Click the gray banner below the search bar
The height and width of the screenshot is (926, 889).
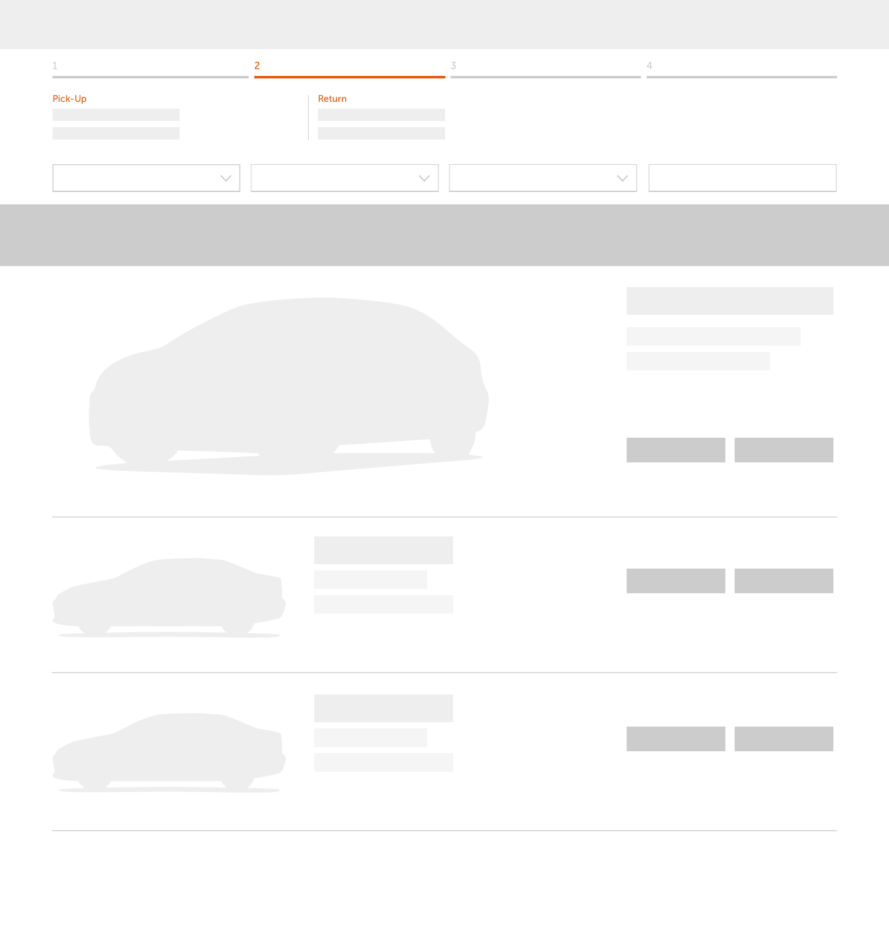tap(444, 235)
